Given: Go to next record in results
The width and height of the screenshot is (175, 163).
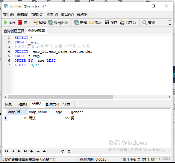Looking at the screenshot, I should (x=19, y=151).
